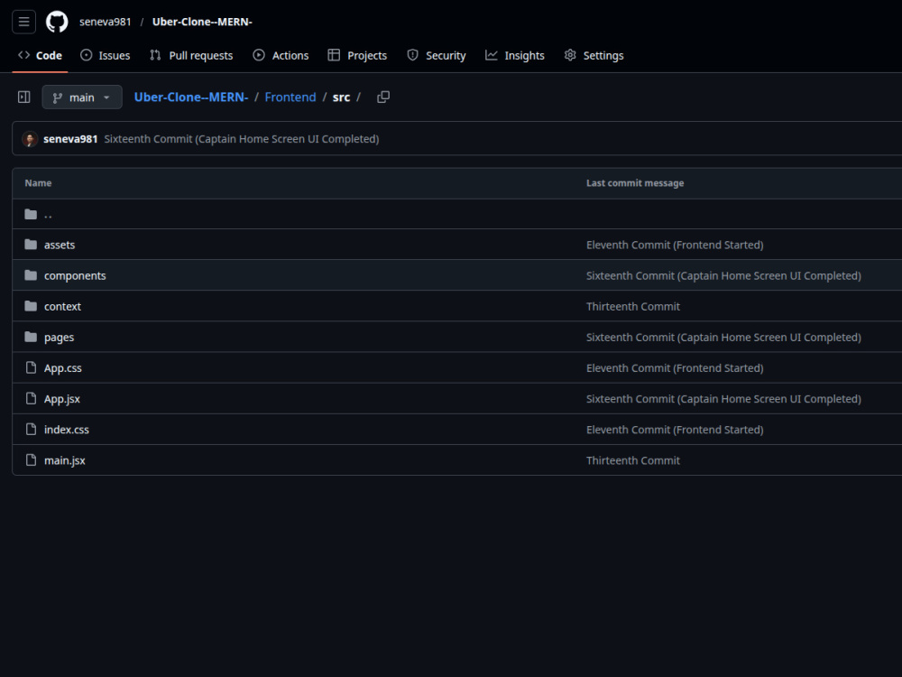Click the assets folder icon
The image size is (902, 677).
click(x=31, y=245)
